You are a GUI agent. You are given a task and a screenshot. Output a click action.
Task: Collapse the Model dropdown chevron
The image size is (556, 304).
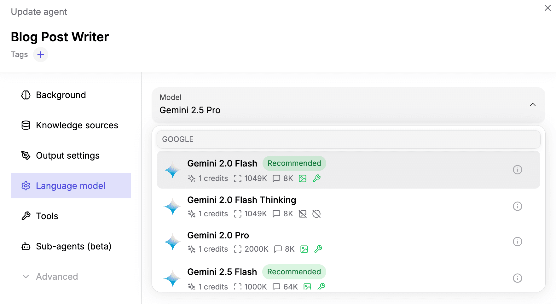pos(532,104)
